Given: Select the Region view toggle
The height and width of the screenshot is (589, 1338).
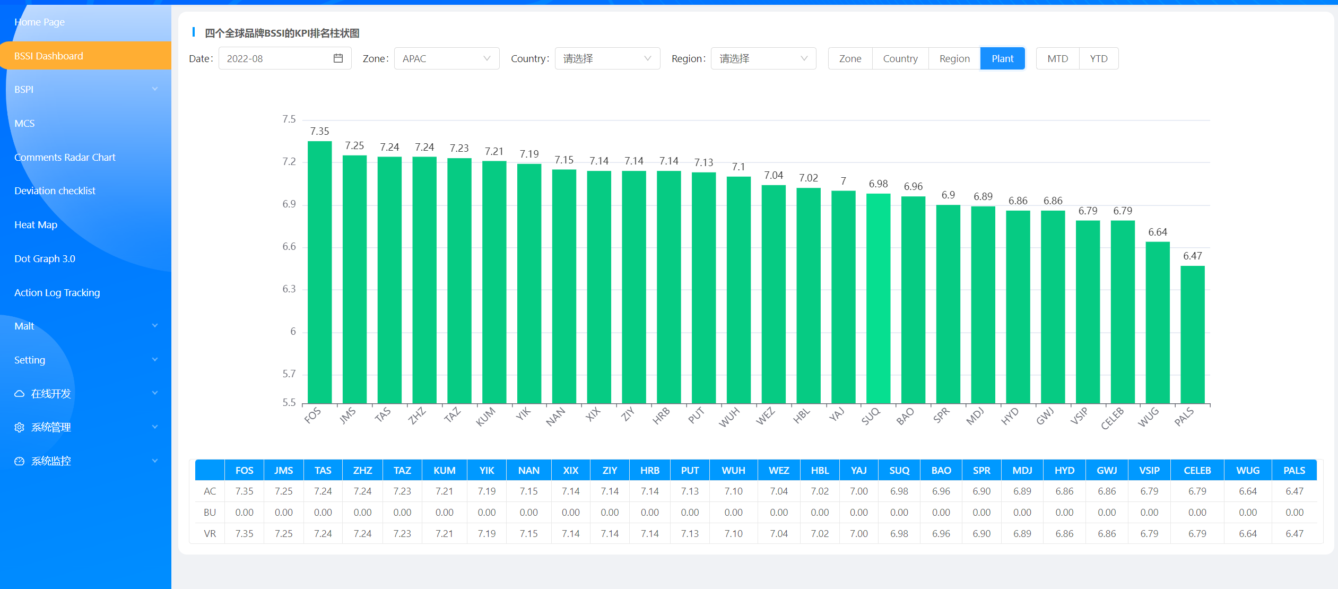Looking at the screenshot, I should [954, 58].
